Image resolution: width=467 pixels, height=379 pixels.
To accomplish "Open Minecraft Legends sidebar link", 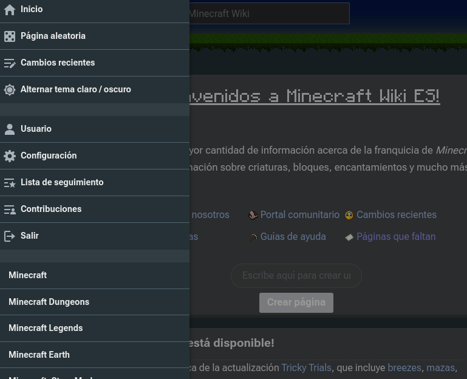I will coord(95,329).
